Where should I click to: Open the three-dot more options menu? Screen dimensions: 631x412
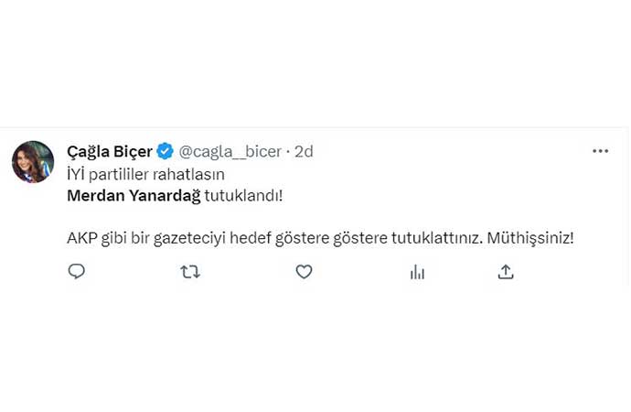click(x=600, y=151)
